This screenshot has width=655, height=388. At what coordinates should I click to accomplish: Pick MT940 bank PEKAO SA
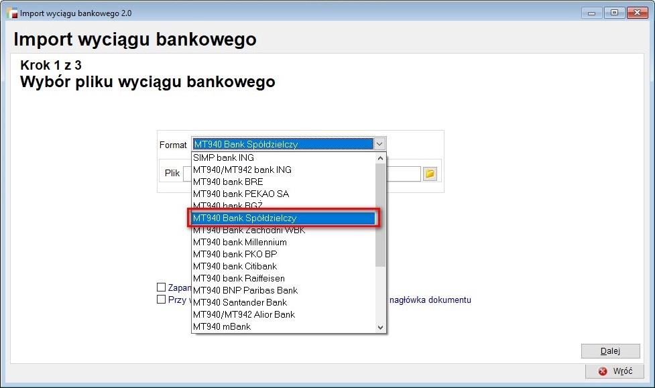point(284,194)
